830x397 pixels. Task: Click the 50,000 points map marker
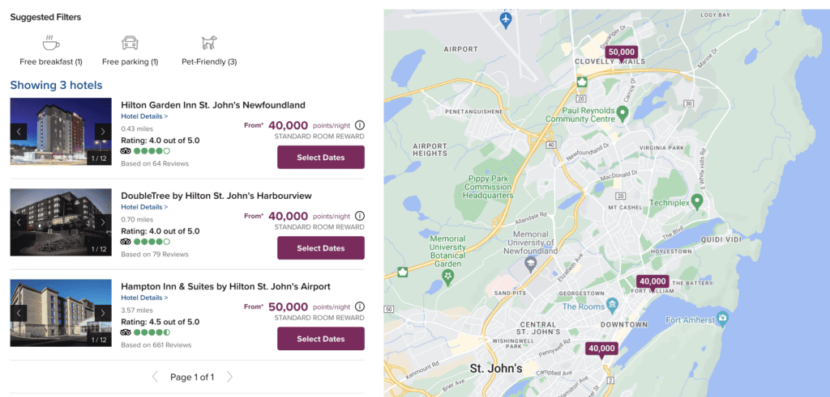click(622, 53)
